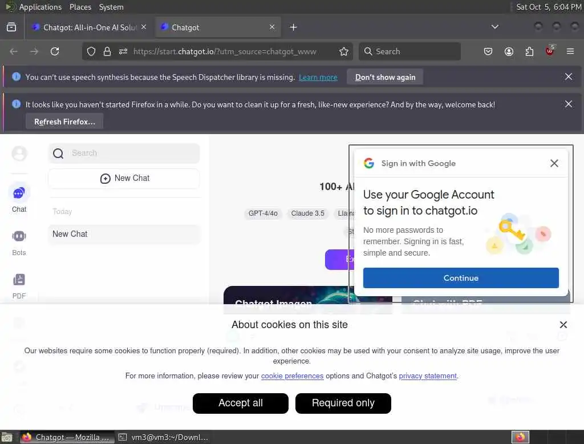Viewport: 584px width, 444px height.
Task: Open the site permissions icon in URL bar
Action: pyautogui.click(x=123, y=51)
